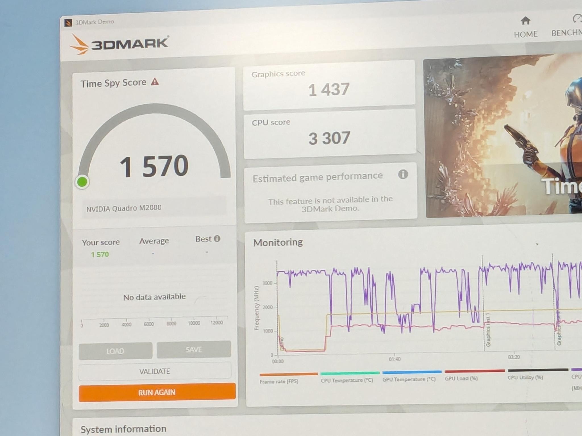Click the SAVE button
The width and height of the screenshot is (582, 436).
(194, 349)
